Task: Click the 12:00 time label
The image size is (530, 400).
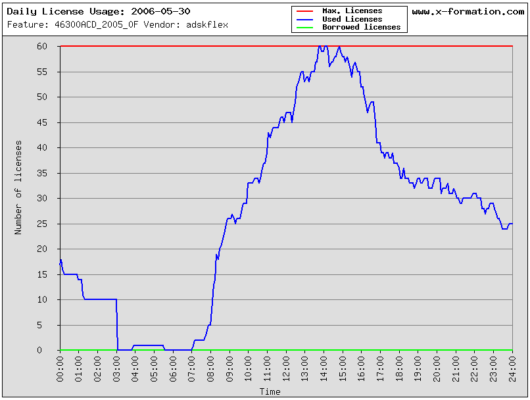Action: pos(286,369)
